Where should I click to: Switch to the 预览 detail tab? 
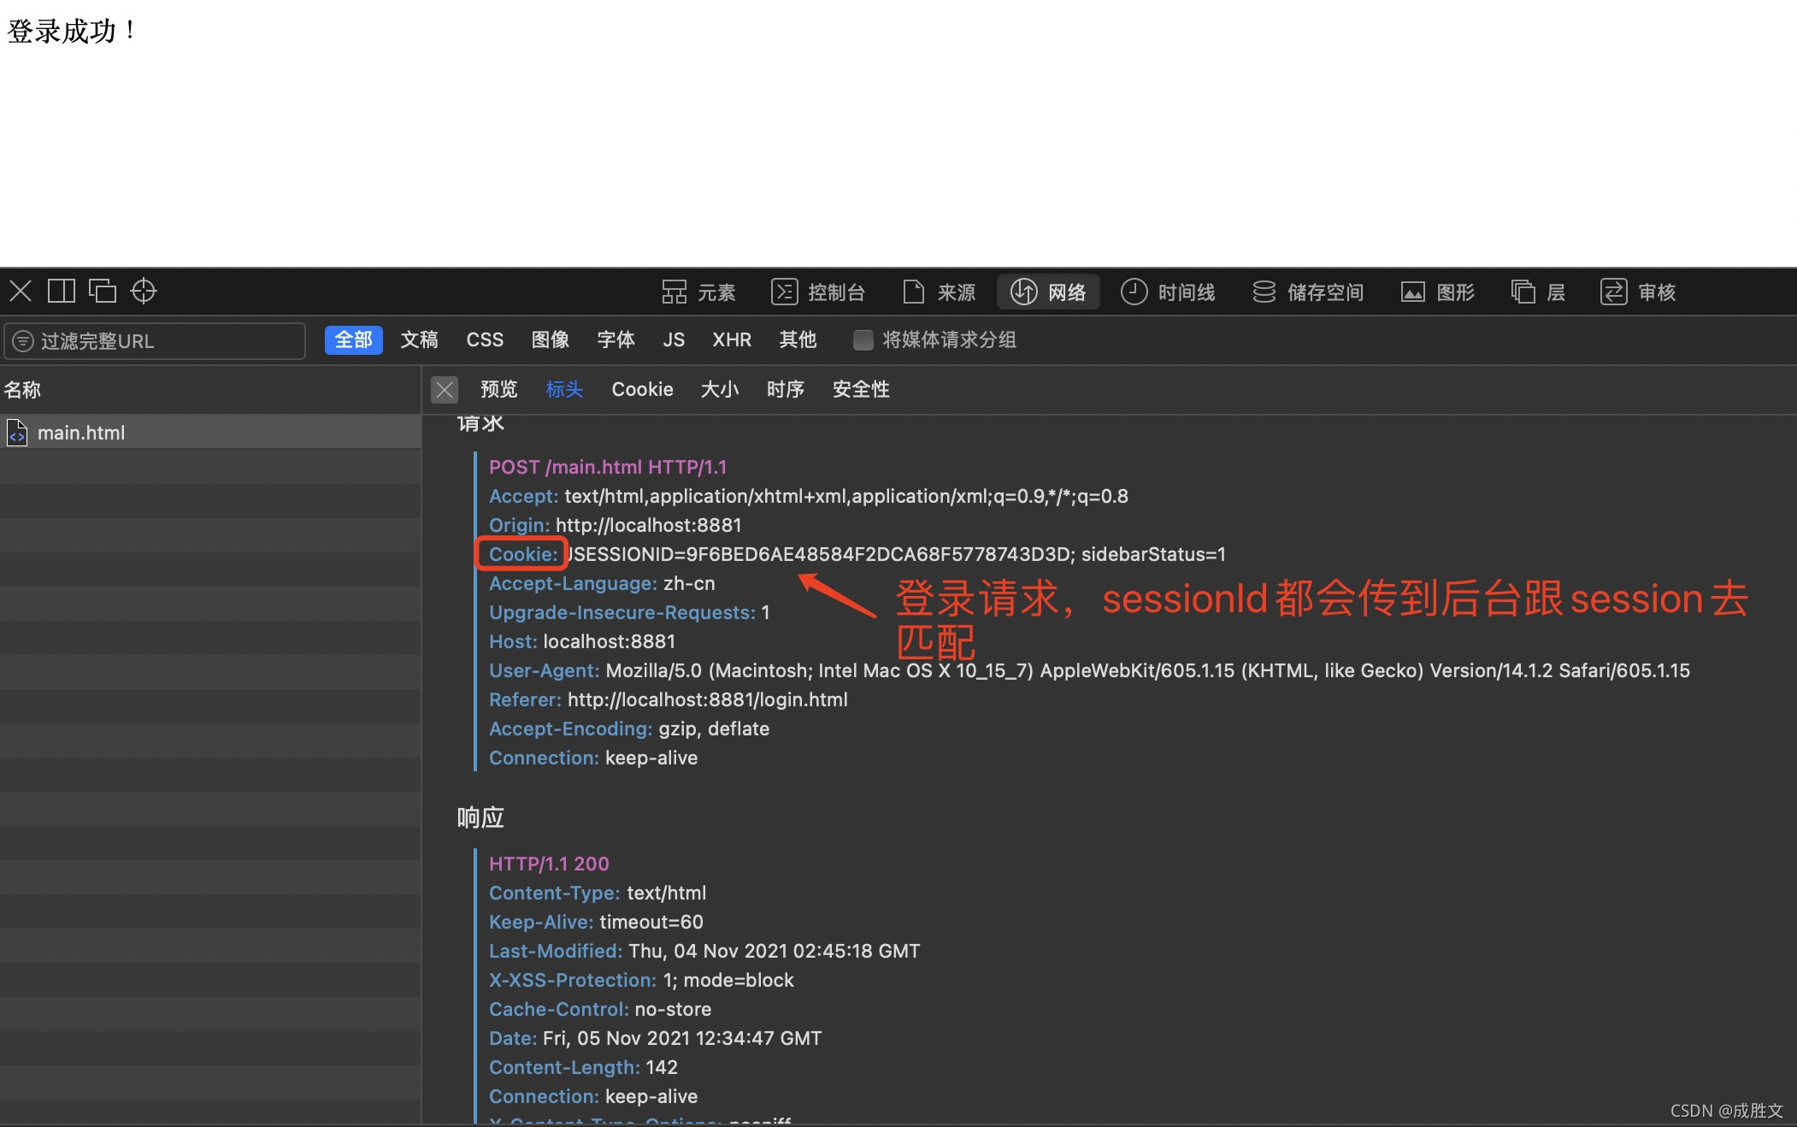pos(498,390)
